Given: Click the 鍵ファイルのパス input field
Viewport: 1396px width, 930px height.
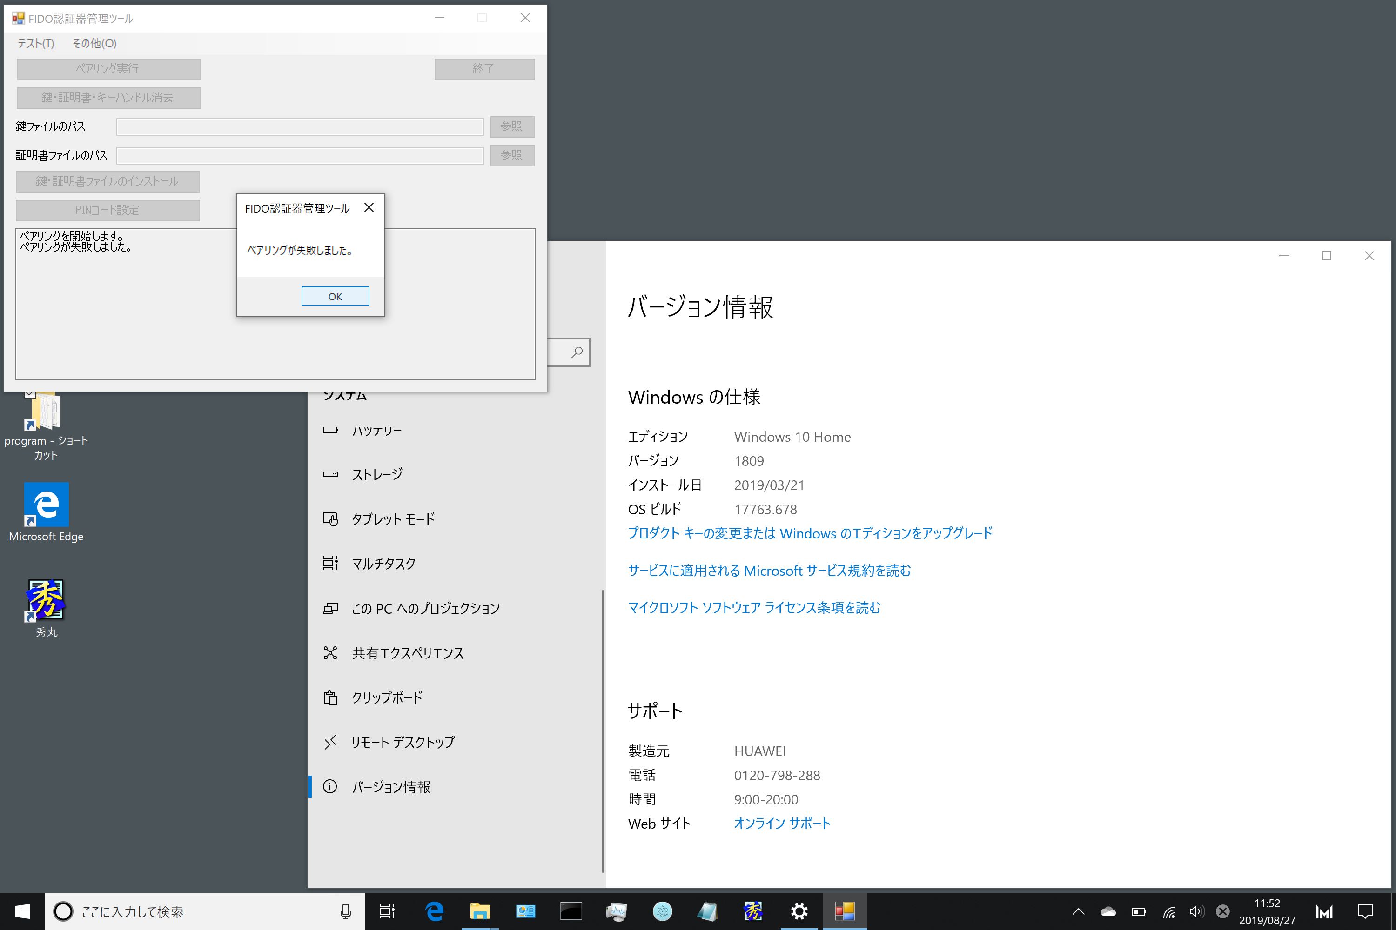Looking at the screenshot, I should pos(300,126).
